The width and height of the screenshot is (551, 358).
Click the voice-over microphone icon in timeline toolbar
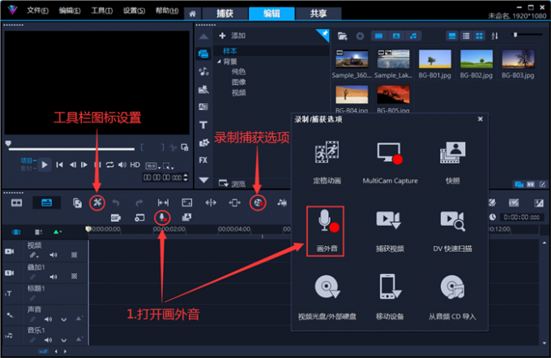162,217
